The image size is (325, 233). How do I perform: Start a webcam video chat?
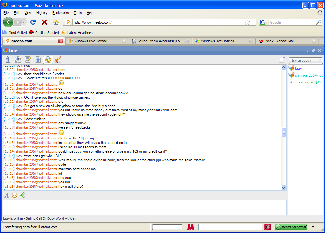pos(18,60)
